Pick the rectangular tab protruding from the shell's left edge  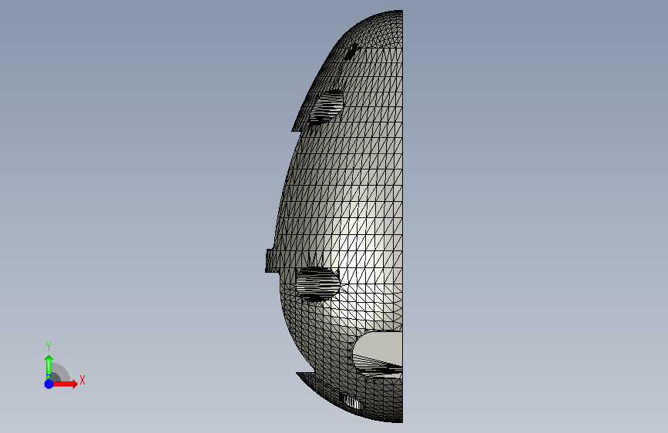point(273,261)
